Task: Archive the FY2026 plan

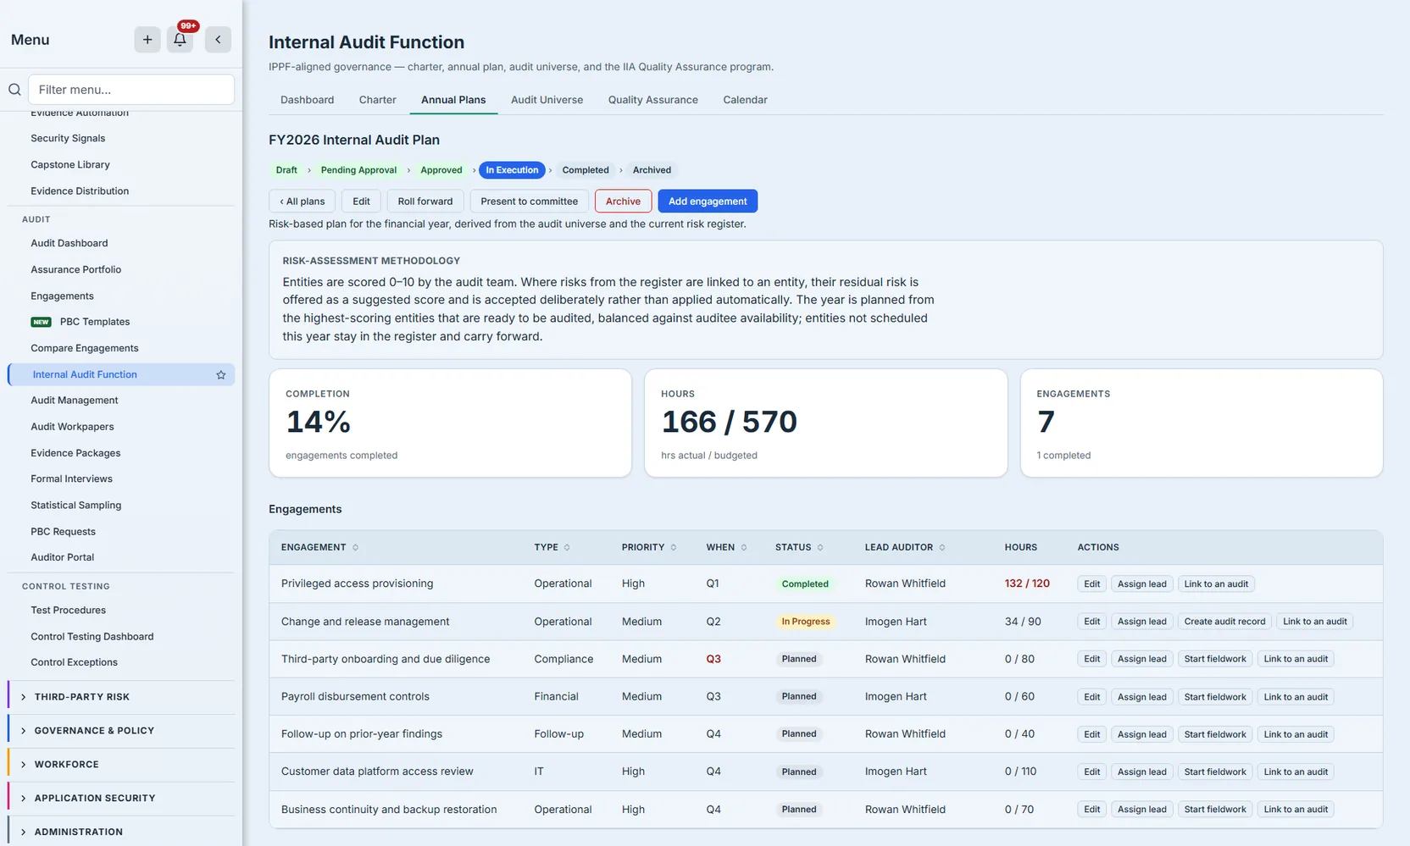Action: [623, 202]
